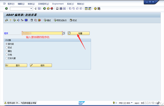The image size is (164, 106).
Task: Open the 程序(P) menu
Action: (11, 4)
